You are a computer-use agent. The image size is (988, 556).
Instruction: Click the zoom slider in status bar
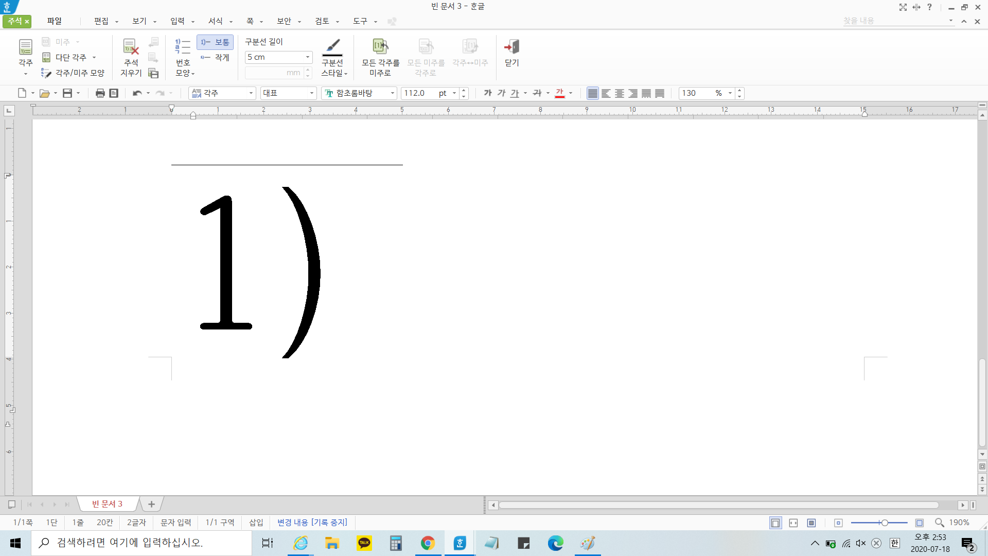884,523
